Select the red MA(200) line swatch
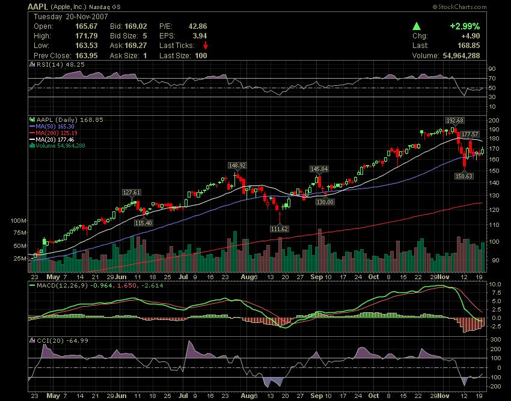The height and width of the screenshot is (401, 511). tap(32, 133)
